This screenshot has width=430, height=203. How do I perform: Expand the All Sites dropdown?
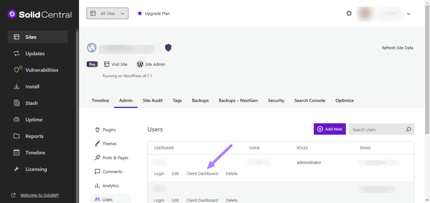tap(107, 13)
